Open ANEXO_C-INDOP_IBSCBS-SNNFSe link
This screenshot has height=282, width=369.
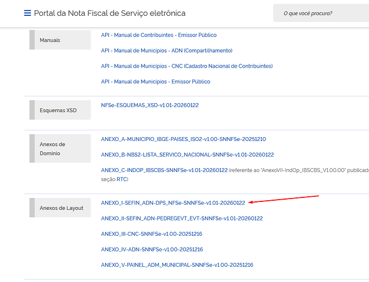coord(164,170)
